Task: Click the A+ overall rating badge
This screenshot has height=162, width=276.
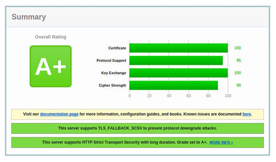Action: 50,66
